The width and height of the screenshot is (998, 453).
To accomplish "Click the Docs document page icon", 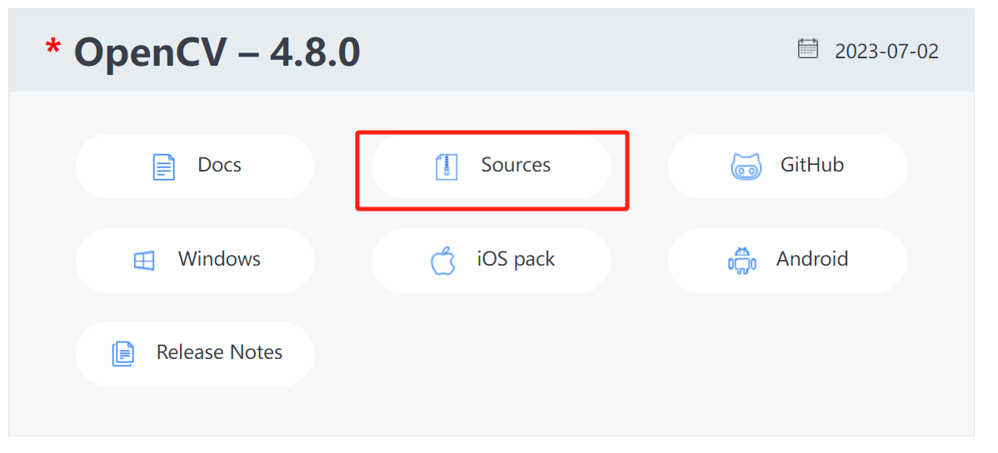I will coord(164,167).
